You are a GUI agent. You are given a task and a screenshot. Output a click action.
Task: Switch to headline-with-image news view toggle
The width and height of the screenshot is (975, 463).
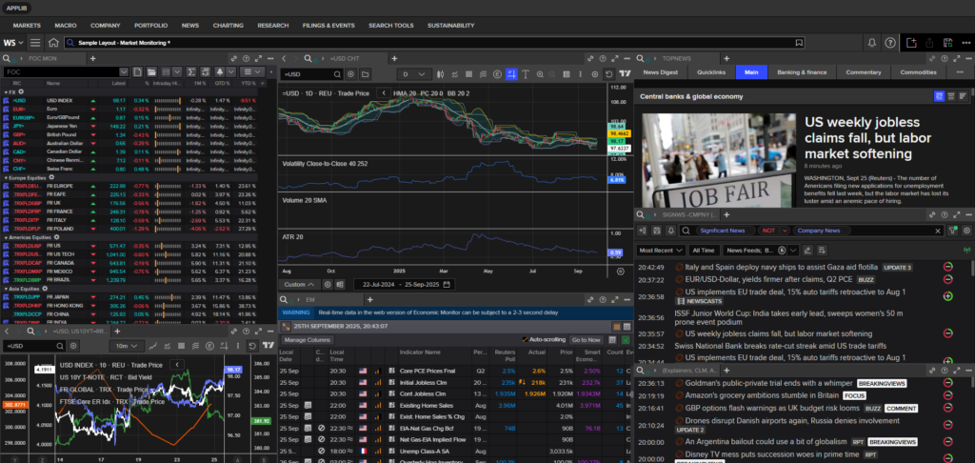point(939,96)
